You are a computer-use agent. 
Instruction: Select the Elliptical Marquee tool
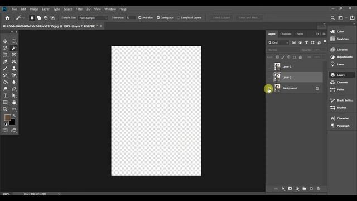pos(14,41)
